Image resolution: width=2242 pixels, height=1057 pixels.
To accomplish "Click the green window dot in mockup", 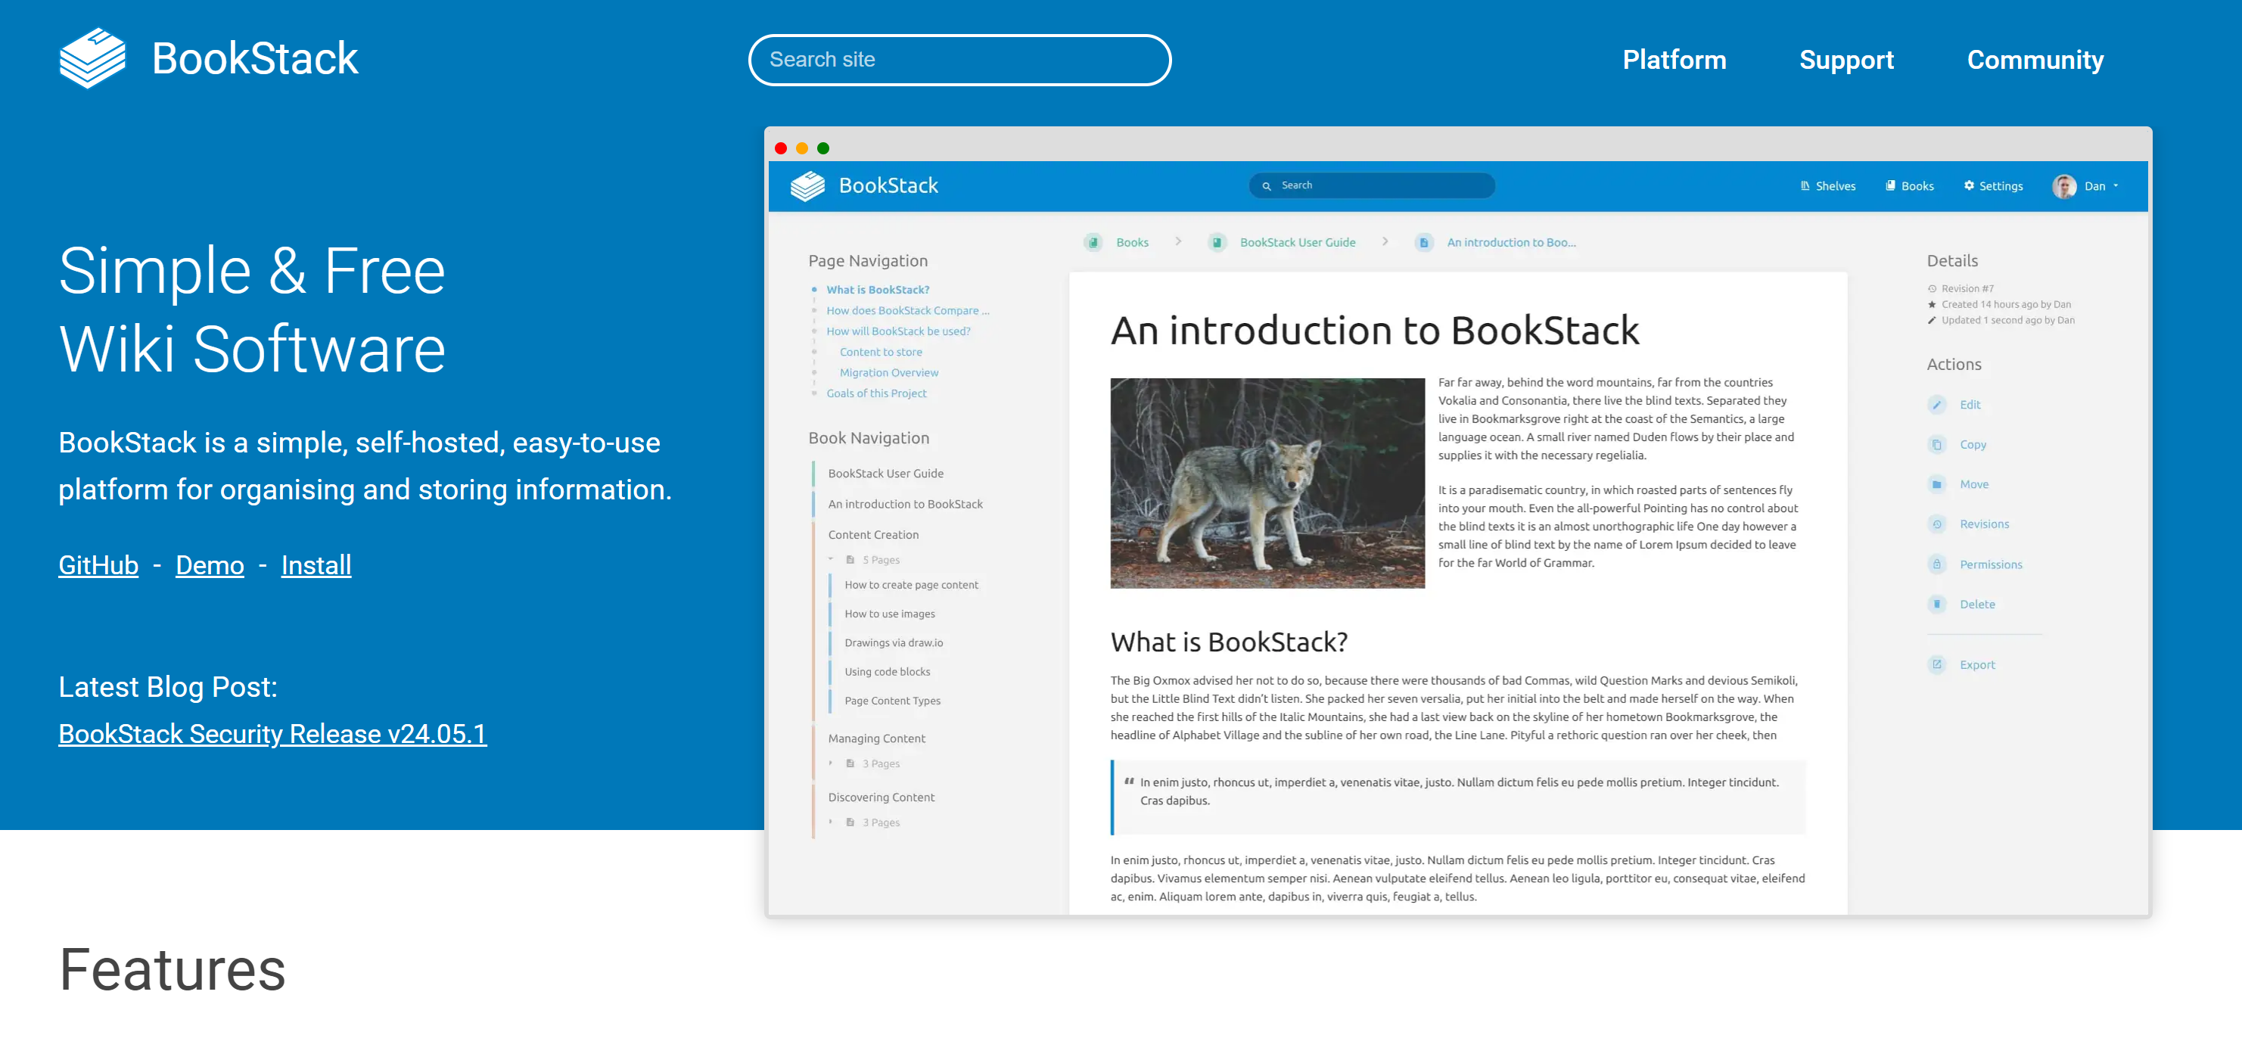I will pyautogui.click(x=822, y=148).
